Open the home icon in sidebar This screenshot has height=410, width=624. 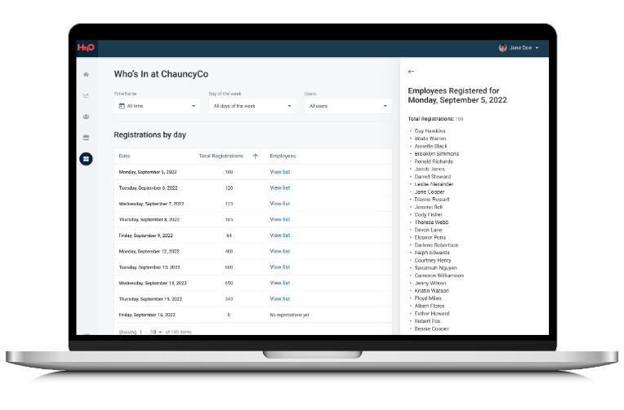(x=86, y=74)
